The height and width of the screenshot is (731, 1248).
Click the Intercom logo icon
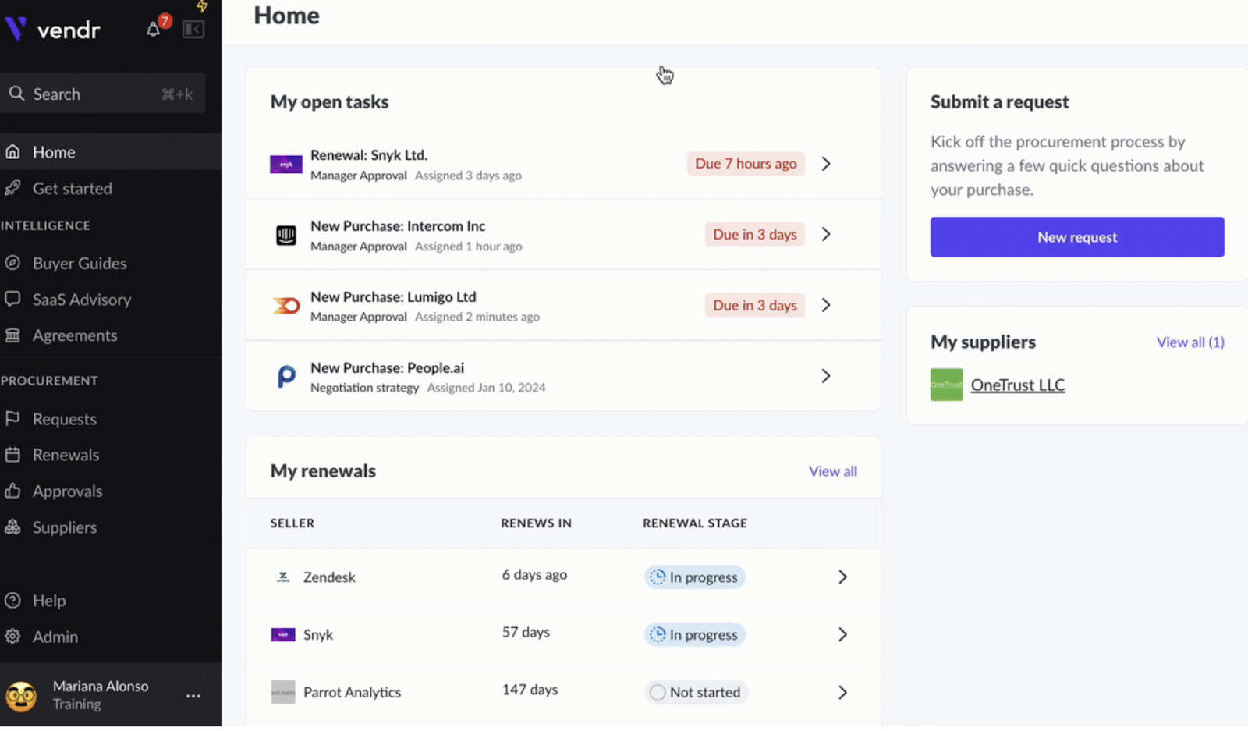point(285,235)
